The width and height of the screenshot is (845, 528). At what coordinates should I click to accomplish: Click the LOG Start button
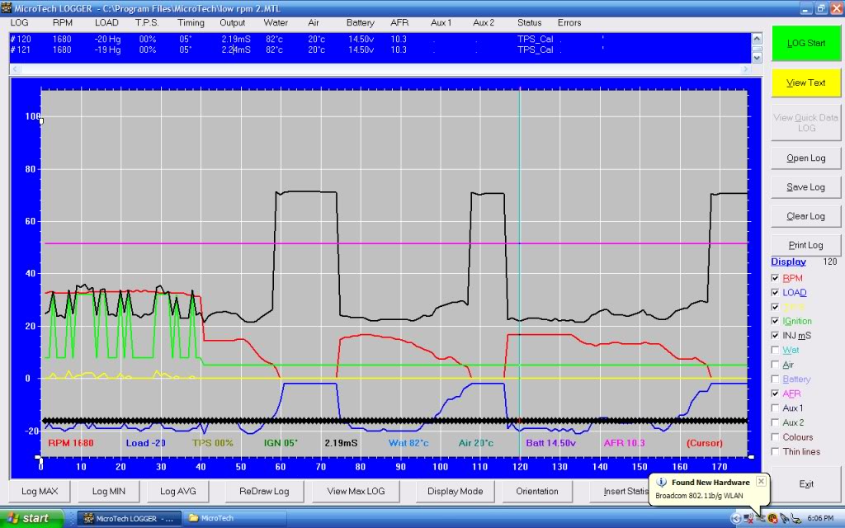805,43
